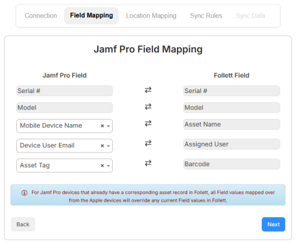Image resolution: width=298 pixels, height=243 pixels.
Task: Click the Follett Serial # field
Action: [231, 90]
